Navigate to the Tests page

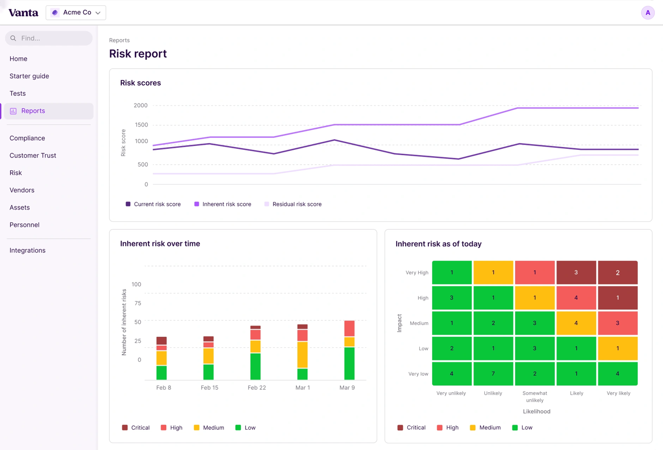click(17, 93)
